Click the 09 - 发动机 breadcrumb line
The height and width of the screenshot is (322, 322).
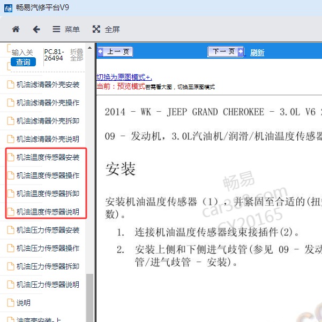213,136
